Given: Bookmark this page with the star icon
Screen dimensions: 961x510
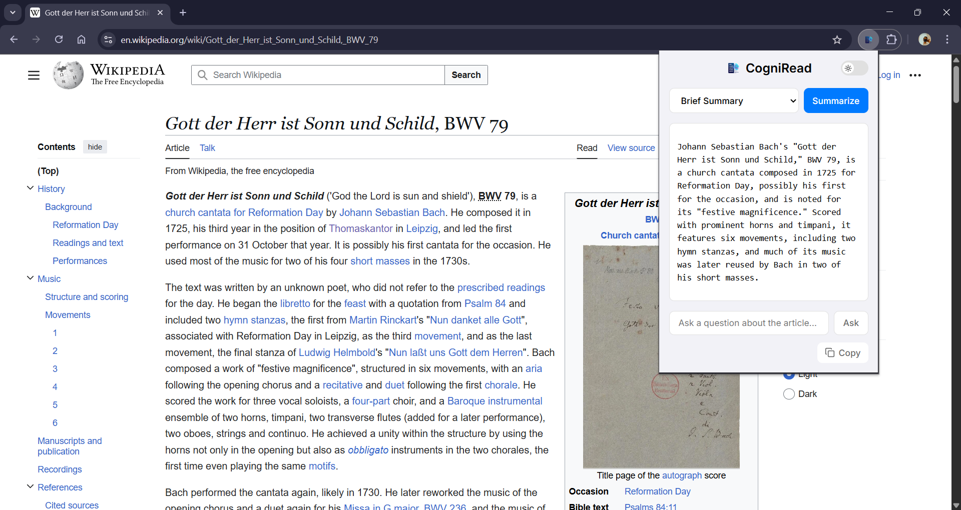Looking at the screenshot, I should pos(837,39).
